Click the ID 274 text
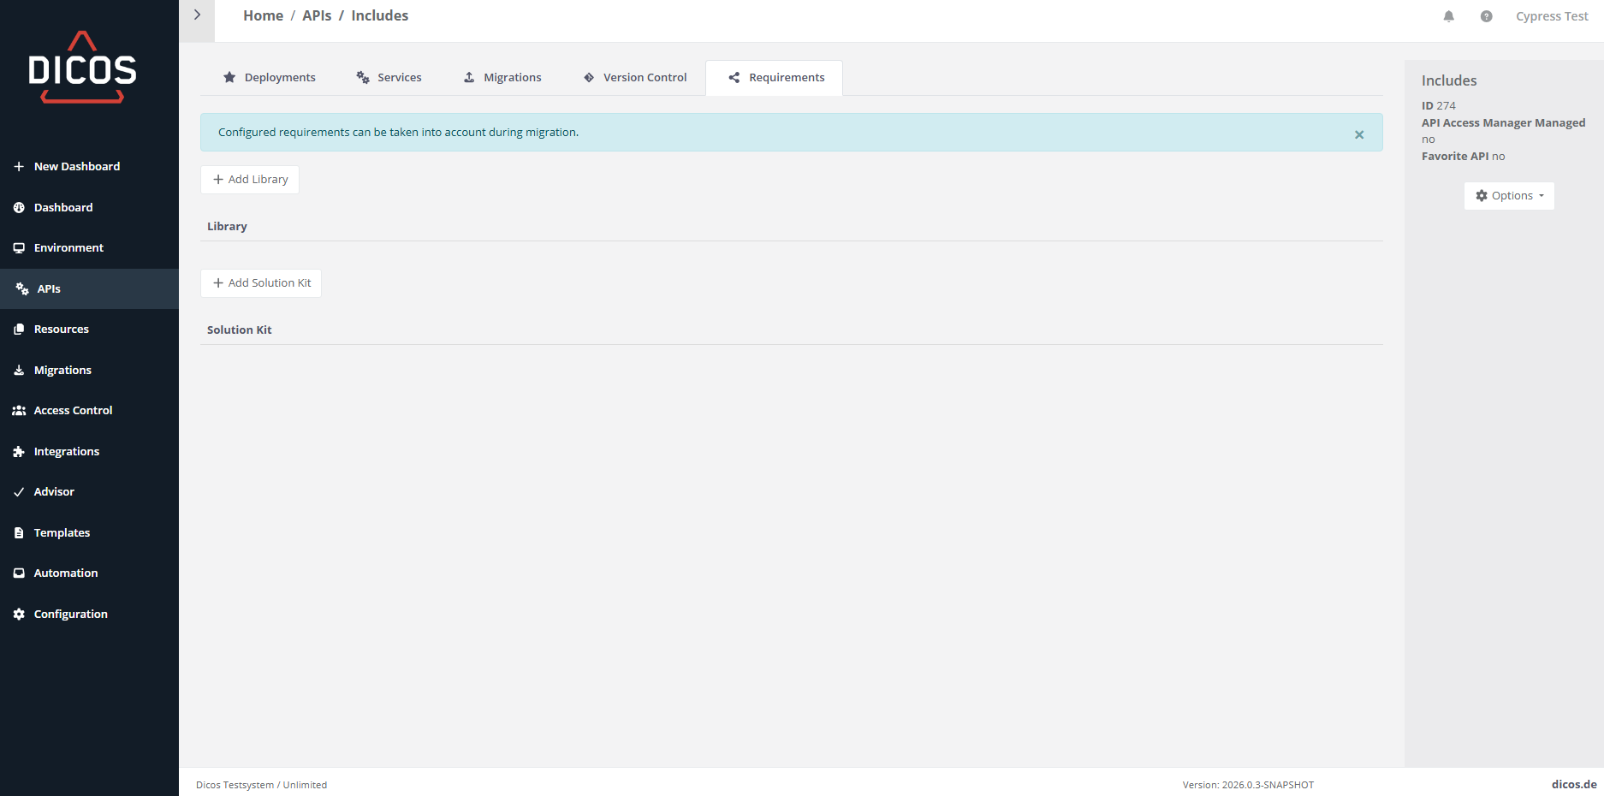 coord(1439,106)
